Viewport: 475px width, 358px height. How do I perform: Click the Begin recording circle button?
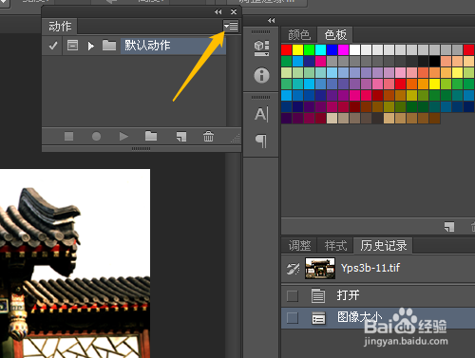[96, 137]
